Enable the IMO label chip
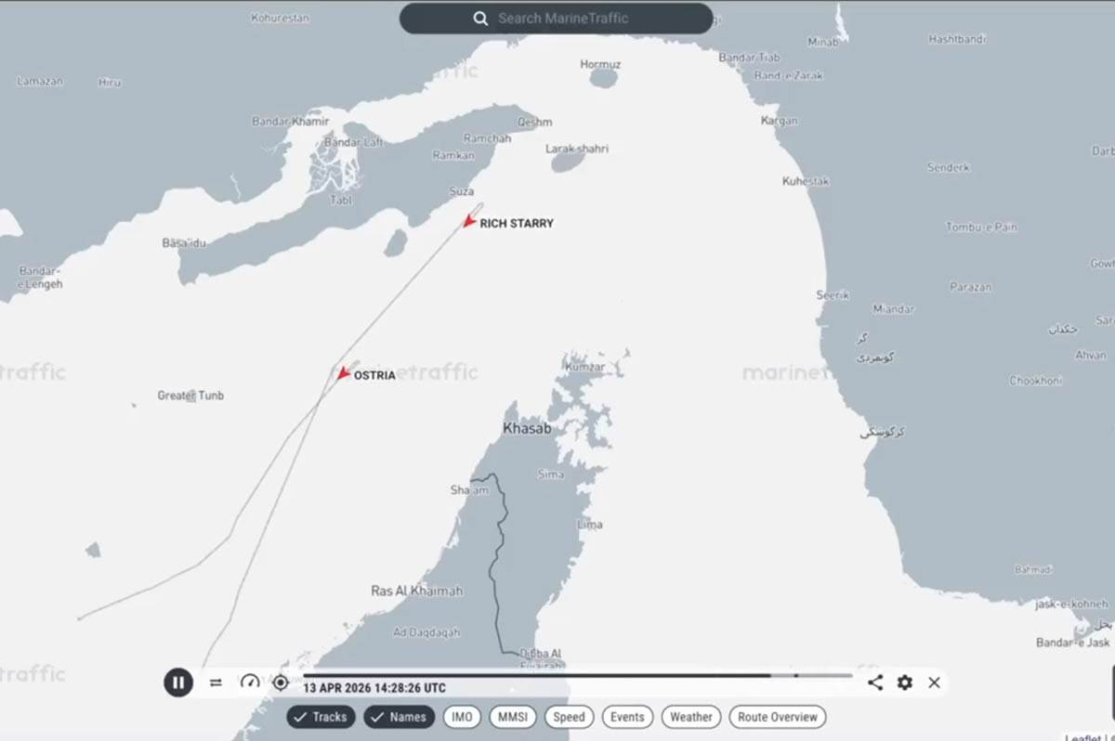 click(x=462, y=717)
